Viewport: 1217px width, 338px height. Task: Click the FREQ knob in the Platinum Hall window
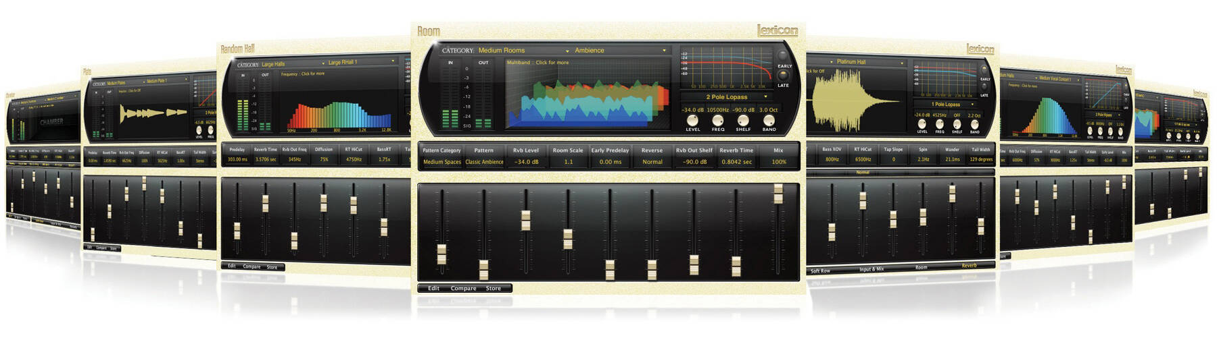(x=939, y=123)
